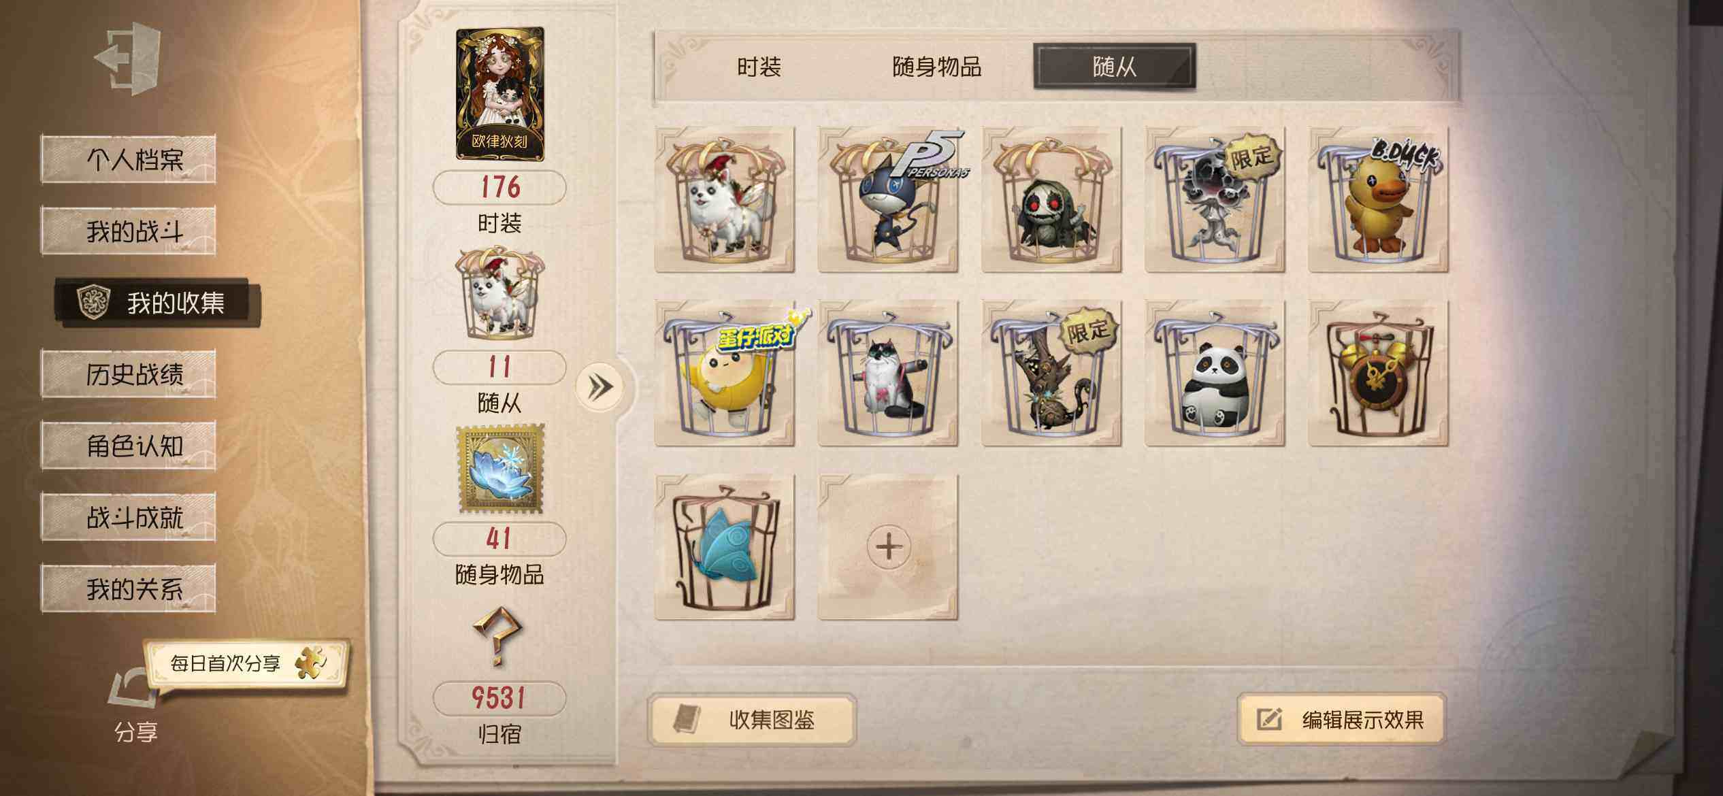Viewport: 1723px width, 796px height.
Task: Click the 编辑展示效果 button
Action: (1342, 719)
